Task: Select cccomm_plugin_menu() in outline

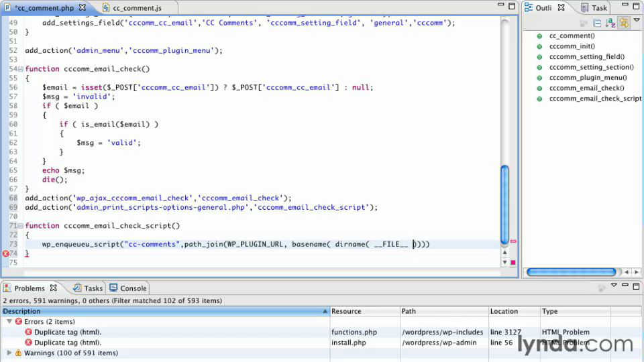Action: tap(588, 78)
